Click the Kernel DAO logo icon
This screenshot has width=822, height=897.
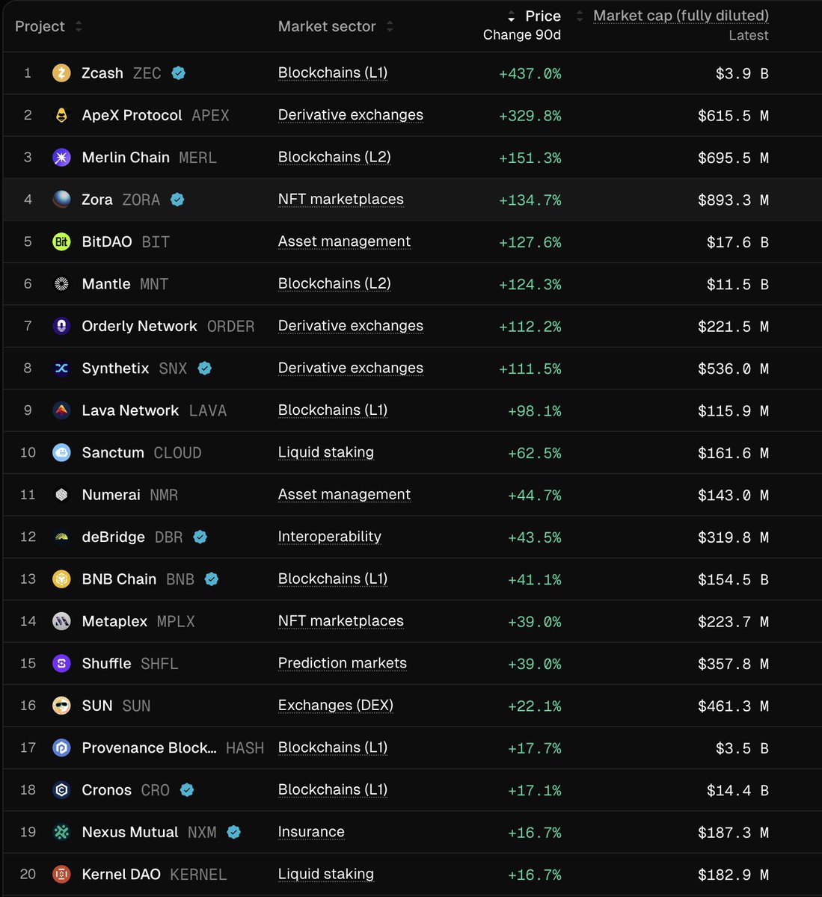coord(61,875)
